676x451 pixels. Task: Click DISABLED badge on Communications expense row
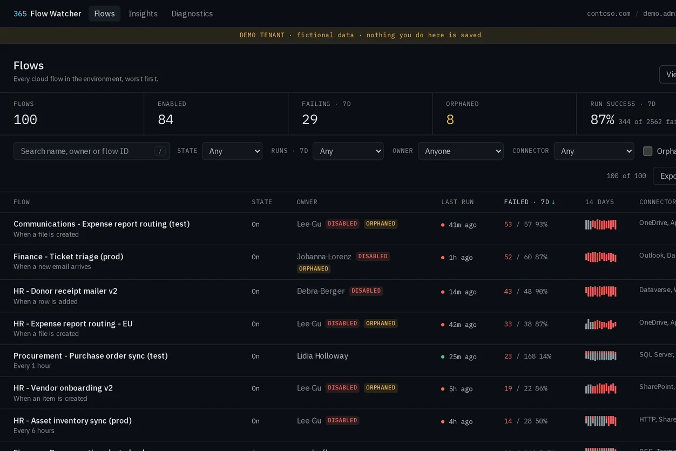[342, 224]
